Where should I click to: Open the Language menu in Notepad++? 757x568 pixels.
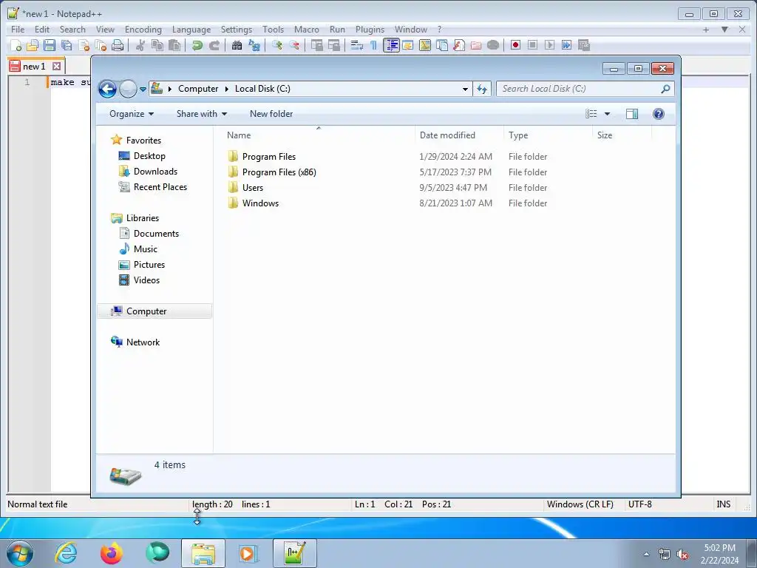tap(191, 30)
